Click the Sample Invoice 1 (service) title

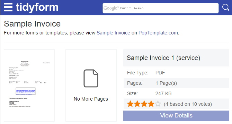coord(163,58)
